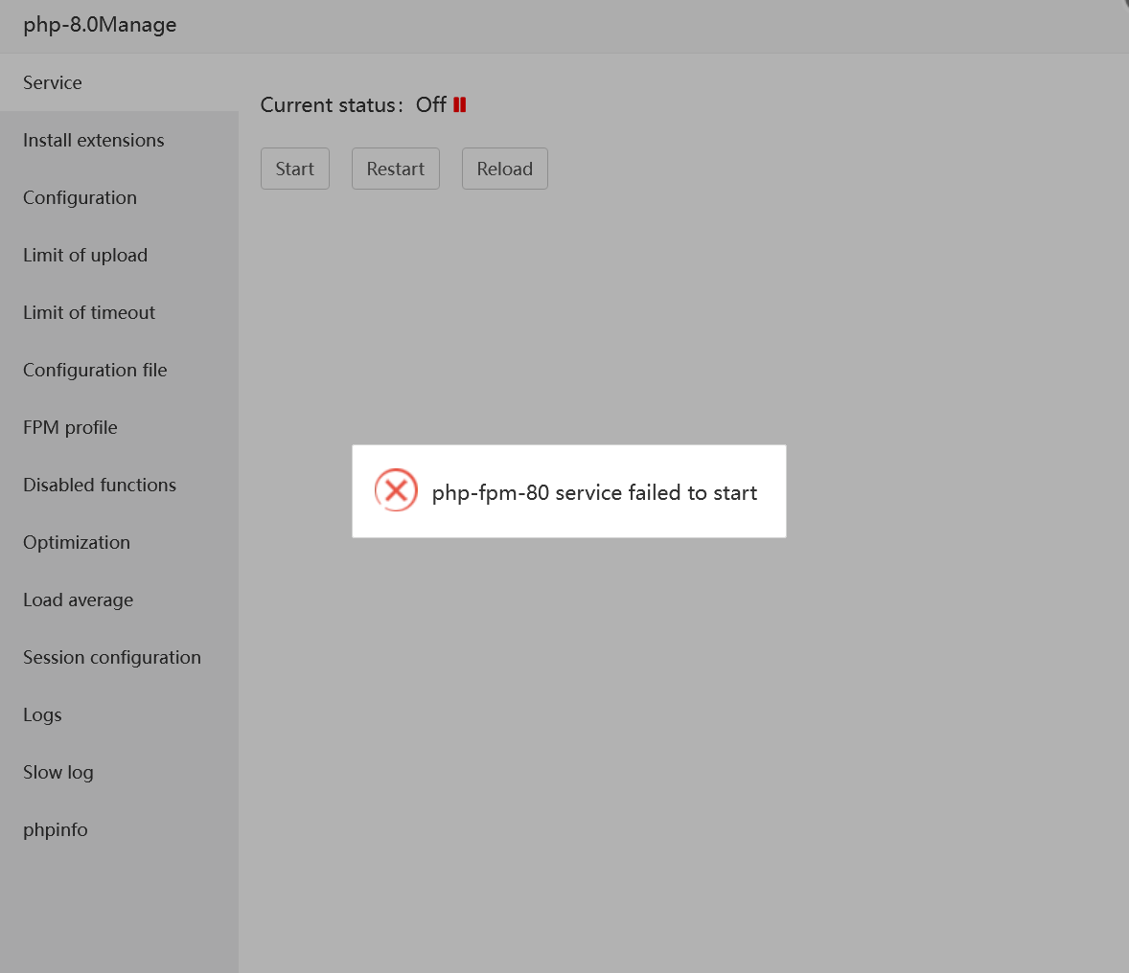Image resolution: width=1129 pixels, height=973 pixels.
Task: Click the php-8.0Manage title text
Action: (100, 25)
